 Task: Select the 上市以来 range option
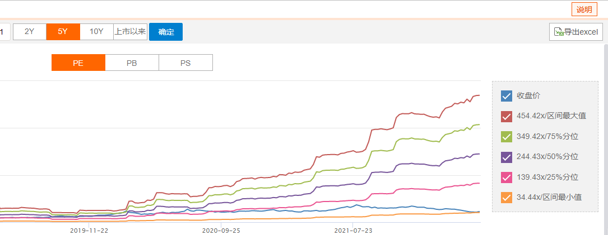[130, 32]
